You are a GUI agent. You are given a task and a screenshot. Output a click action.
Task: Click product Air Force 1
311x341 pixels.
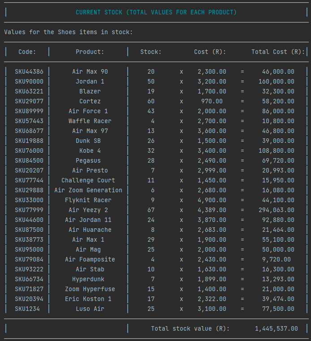pyautogui.click(x=88, y=111)
